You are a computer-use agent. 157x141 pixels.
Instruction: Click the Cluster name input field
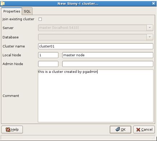pos(96,46)
